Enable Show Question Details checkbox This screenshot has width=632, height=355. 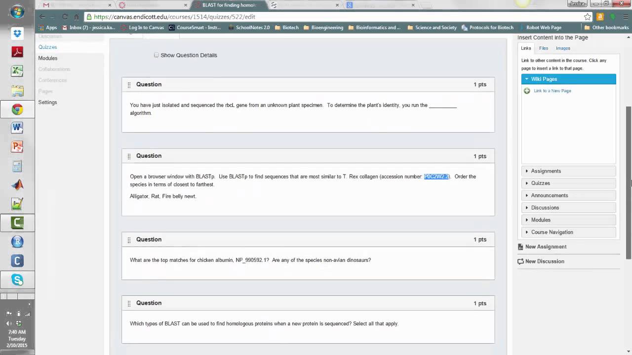pyautogui.click(x=157, y=55)
